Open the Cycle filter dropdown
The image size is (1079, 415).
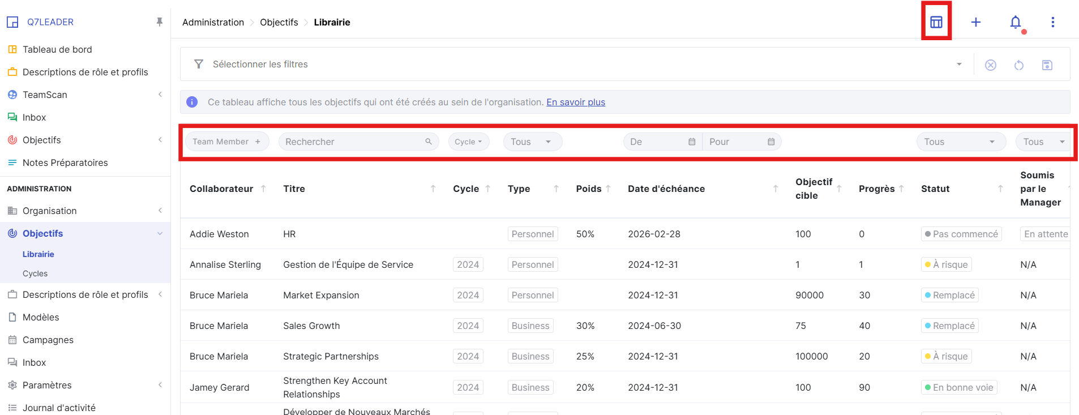coord(468,142)
